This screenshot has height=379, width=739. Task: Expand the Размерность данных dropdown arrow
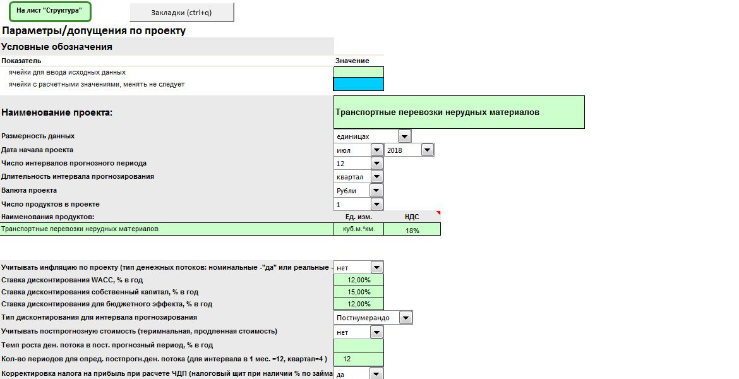pyautogui.click(x=404, y=136)
